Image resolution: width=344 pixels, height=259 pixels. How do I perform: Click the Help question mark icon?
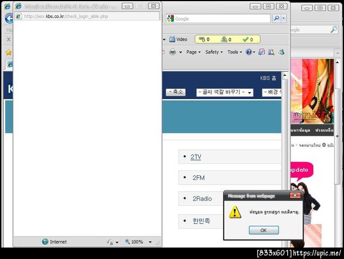click(x=249, y=52)
